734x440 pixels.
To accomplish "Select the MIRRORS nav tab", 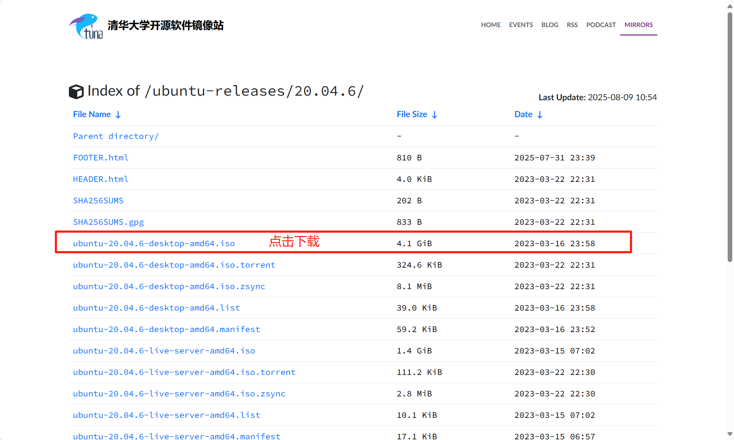I will [x=638, y=25].
